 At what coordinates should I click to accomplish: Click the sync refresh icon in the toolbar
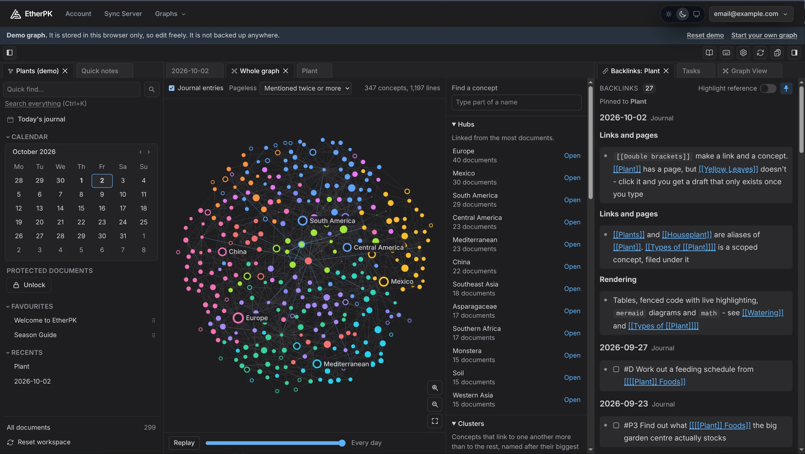pos(760,53)
